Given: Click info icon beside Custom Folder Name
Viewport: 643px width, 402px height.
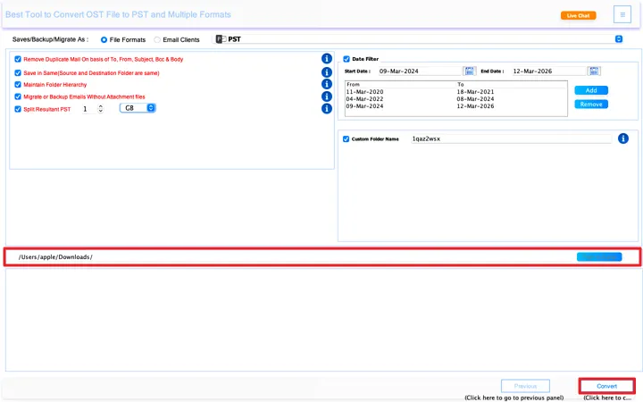Looking at the screenshot, I should point(623,138).
